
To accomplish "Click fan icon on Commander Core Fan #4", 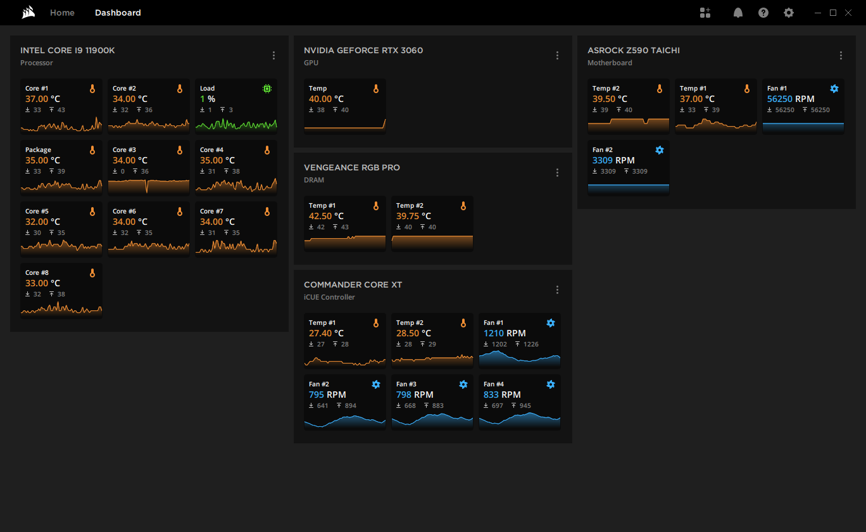I will [551, 384].
